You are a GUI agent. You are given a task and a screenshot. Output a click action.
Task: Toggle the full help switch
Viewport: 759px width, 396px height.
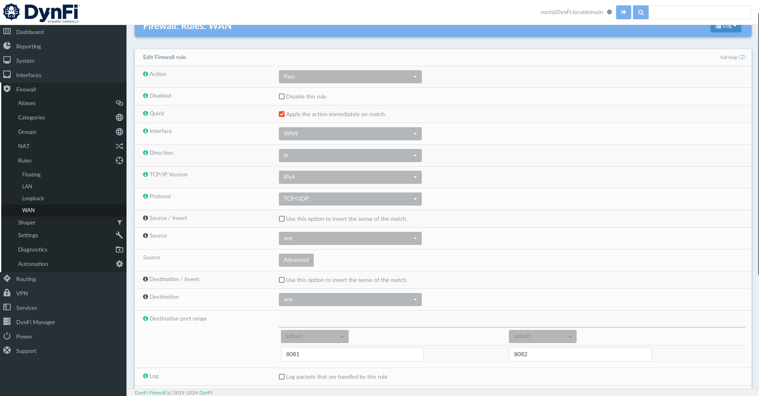click(x=742, y=57)
